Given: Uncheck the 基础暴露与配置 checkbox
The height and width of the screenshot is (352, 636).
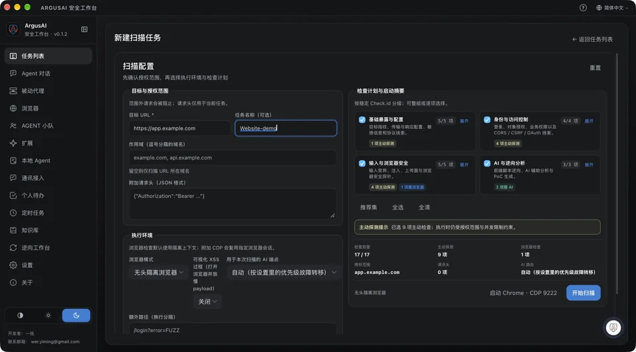Looking at the screenshot, I should tap(362, 120).
